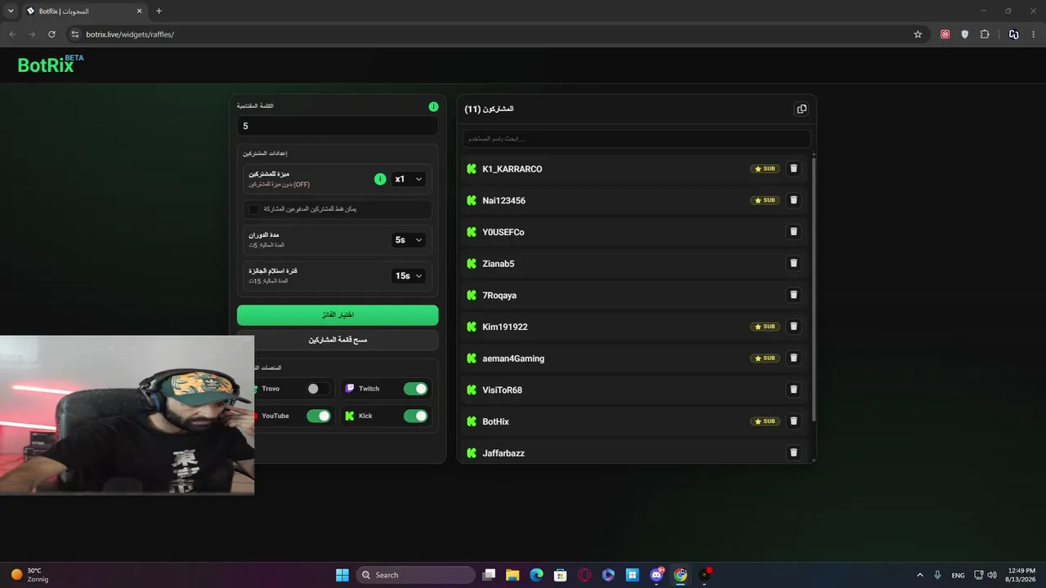Image resolution: width=1046 pixels, height=588 pixels.
Task: Click SUB badge on aeman4Gaming row
Action: [765, 359]
